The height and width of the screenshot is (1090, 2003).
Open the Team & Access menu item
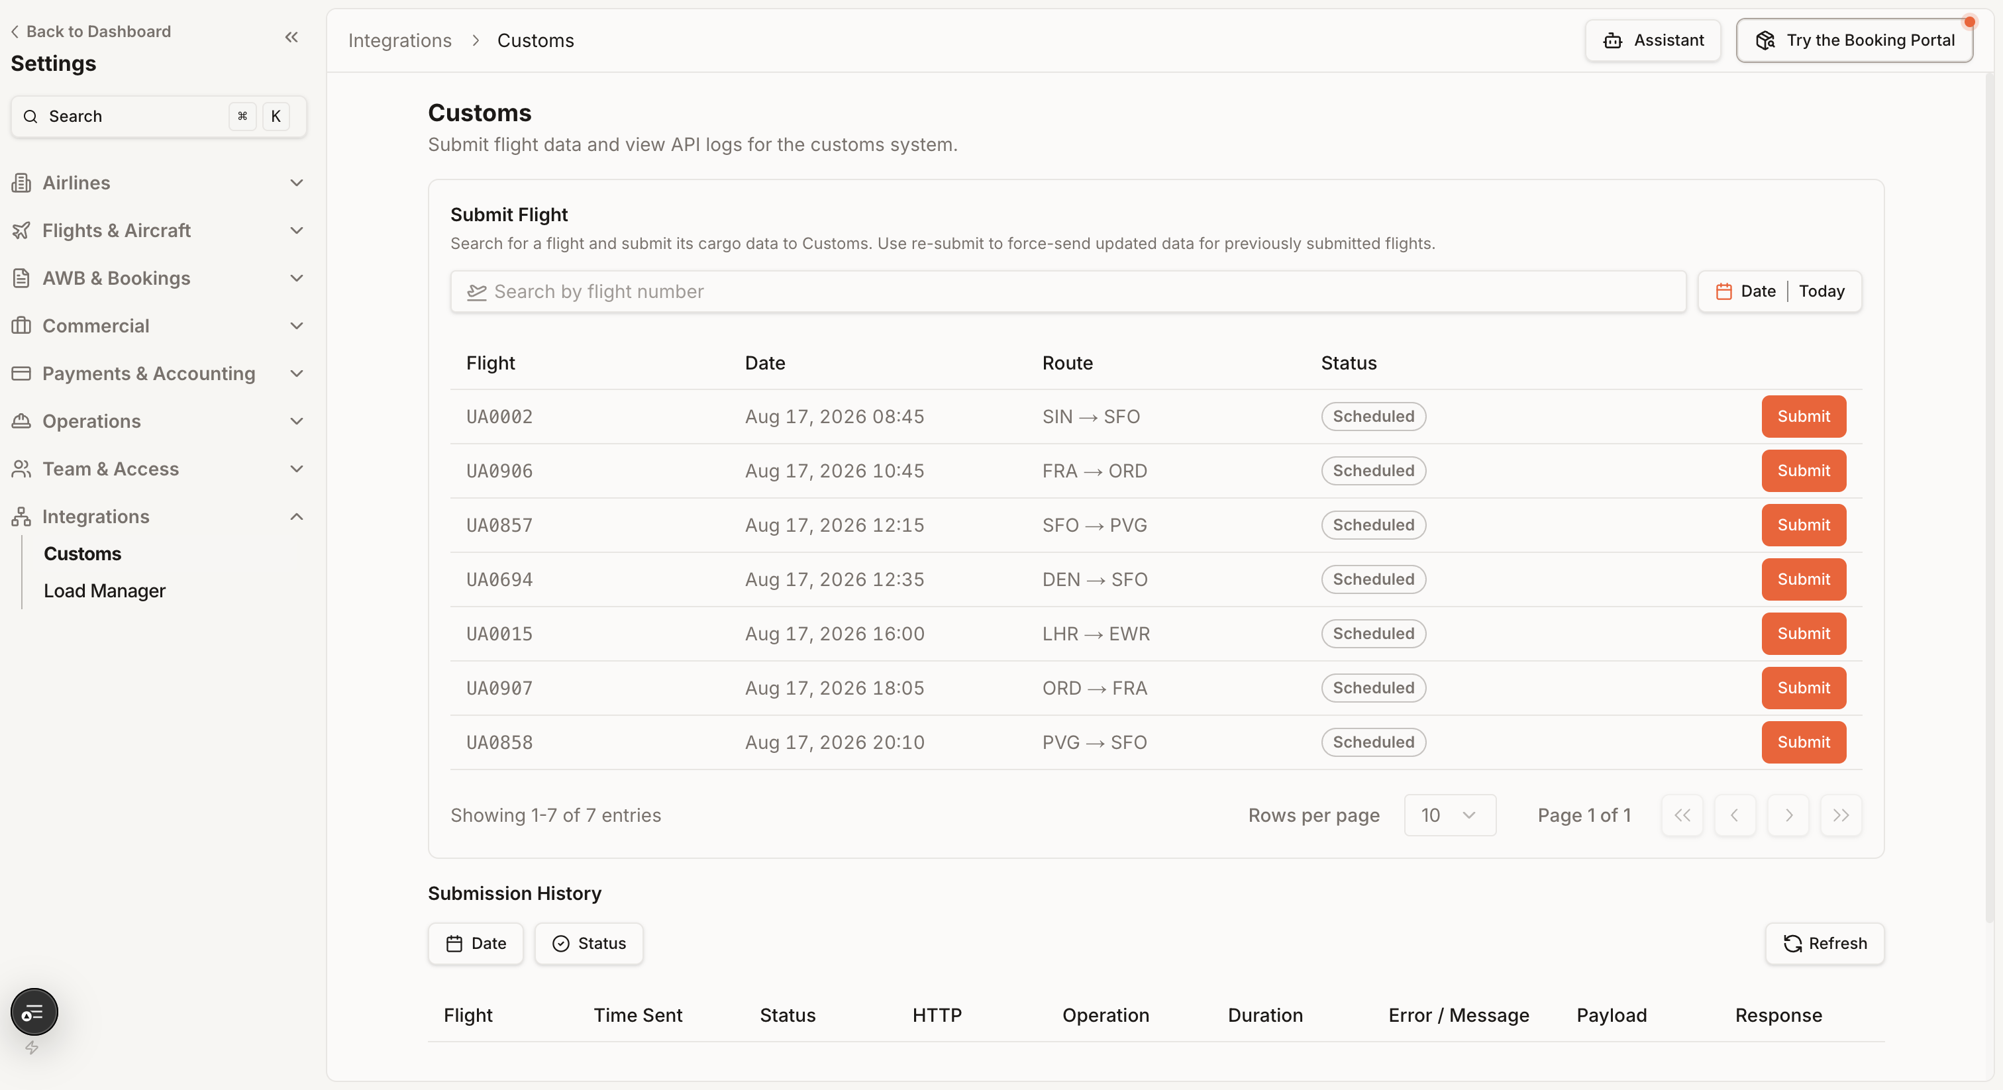coord(158,468)
